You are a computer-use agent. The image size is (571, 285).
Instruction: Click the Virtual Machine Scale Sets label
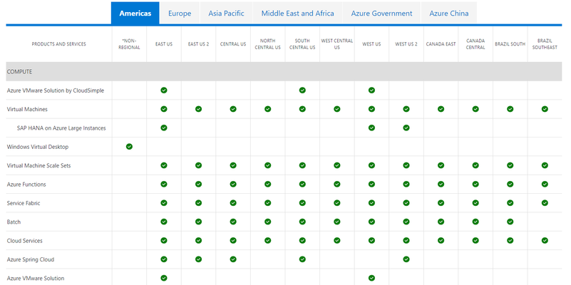38,165
